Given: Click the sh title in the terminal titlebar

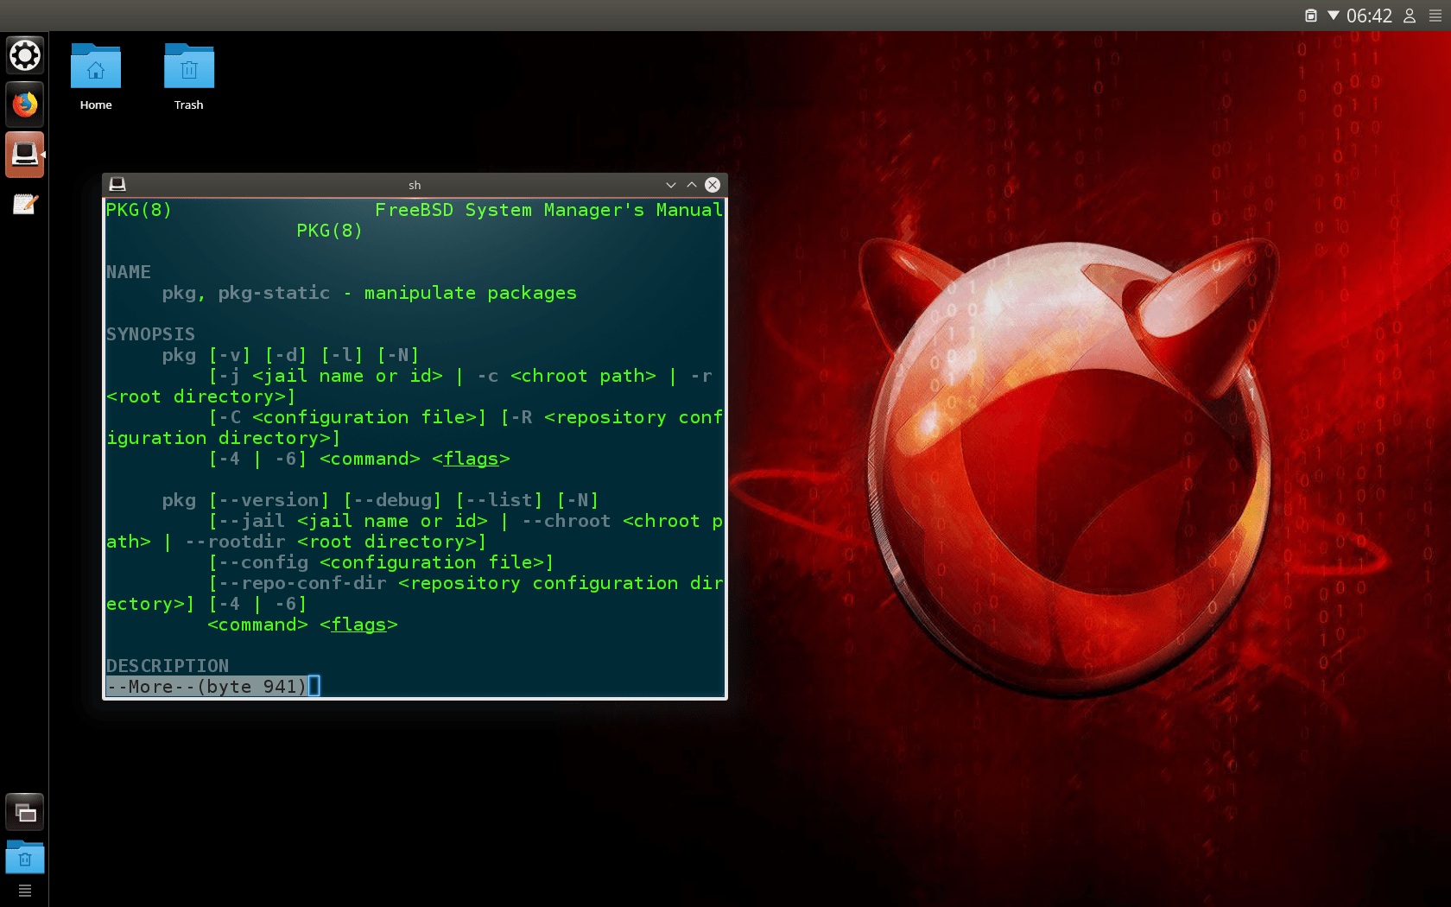Looking at the screenshot, I should click(414, 185).
